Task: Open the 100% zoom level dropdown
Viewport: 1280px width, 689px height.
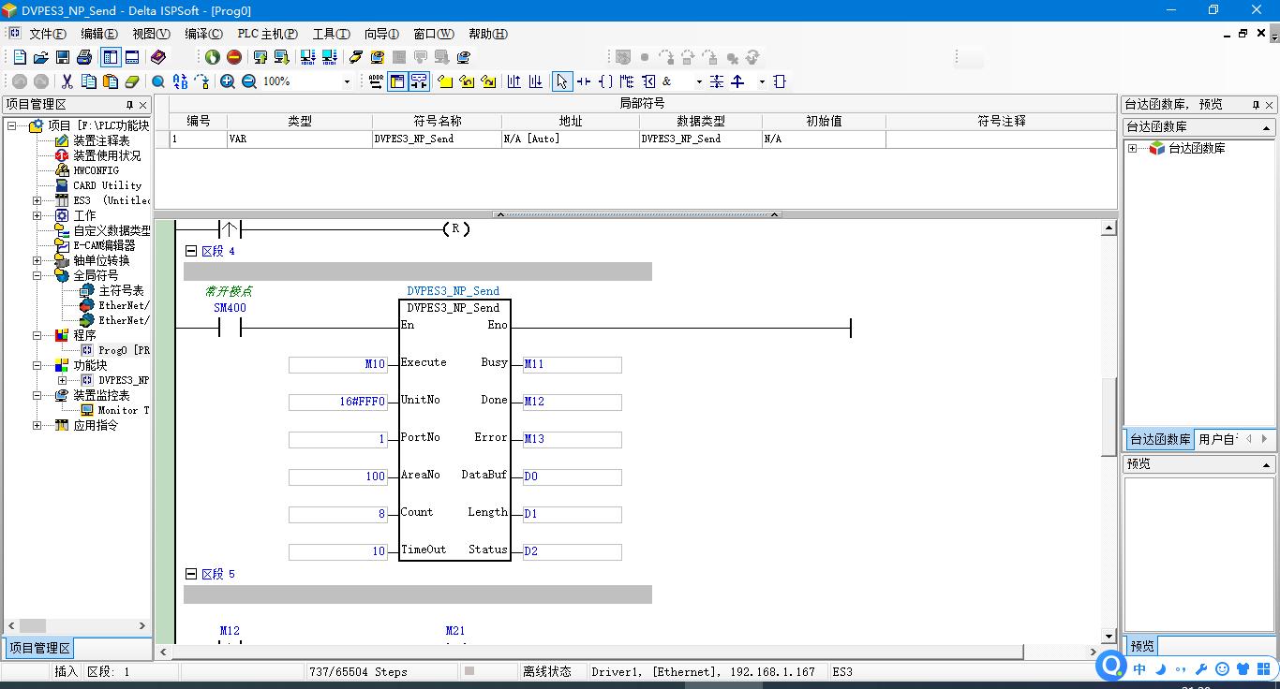Action: 347,81
